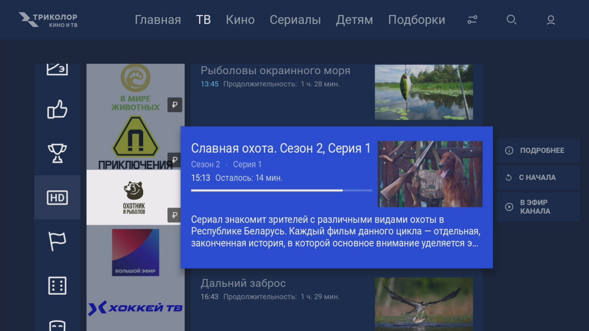This screenshot has height=331, width=589.
Task: Click the Осталось: 14 мин. text
Action: click(x=248, y=178)
